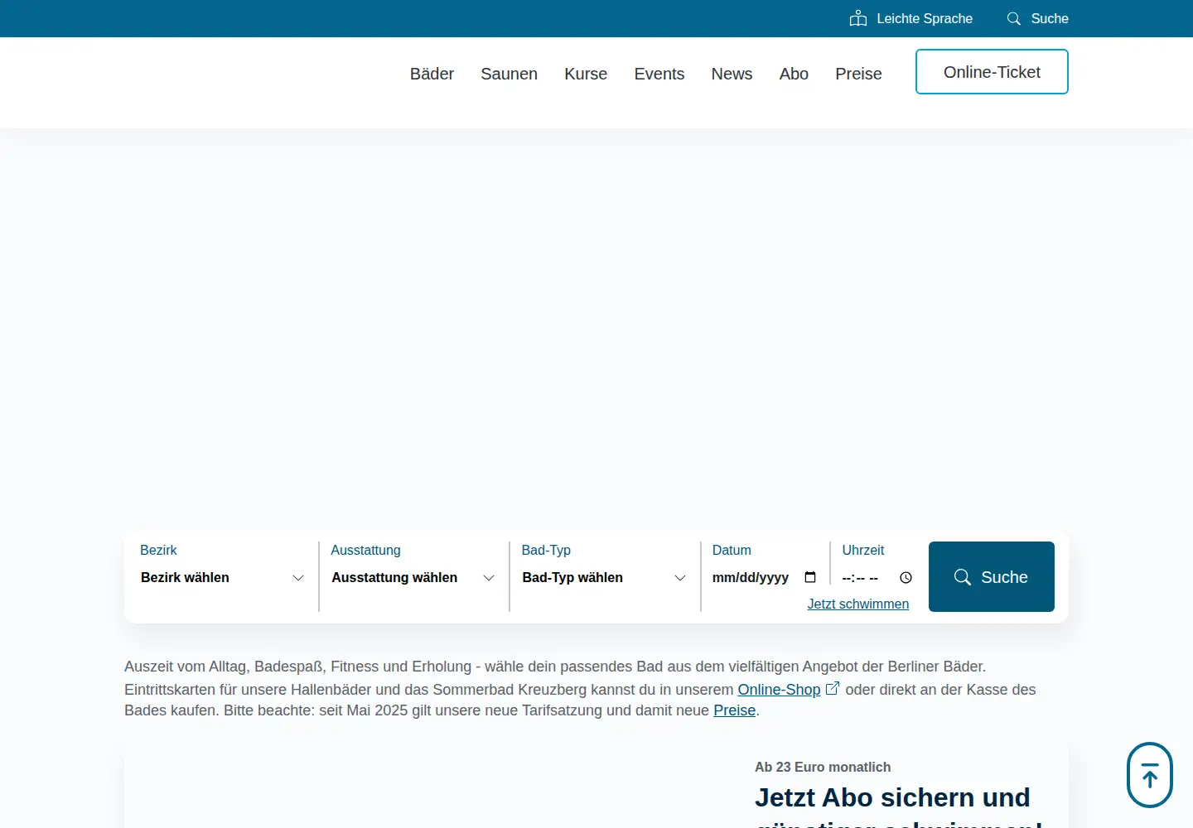Screen dimensions: 1193x828
Task: Open the Online-Shop text link
Action: 779,690
